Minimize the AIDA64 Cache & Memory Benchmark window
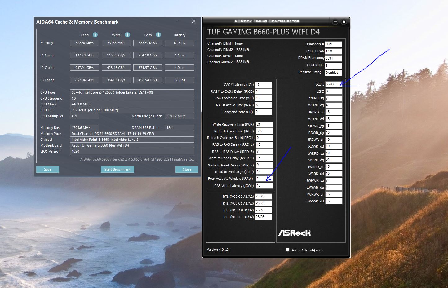 [180, 21]
